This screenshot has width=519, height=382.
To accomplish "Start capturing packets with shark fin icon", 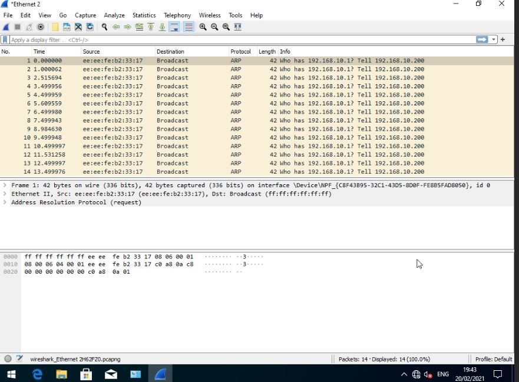I will 6,27.
